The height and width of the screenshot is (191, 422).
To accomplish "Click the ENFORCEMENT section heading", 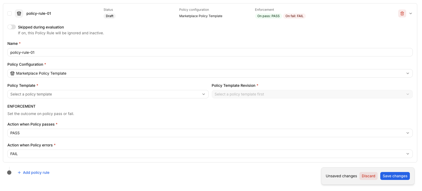I will tap(21, 106).
